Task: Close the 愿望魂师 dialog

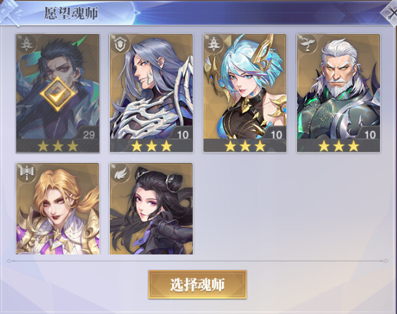Action: (x=390, y=13)
